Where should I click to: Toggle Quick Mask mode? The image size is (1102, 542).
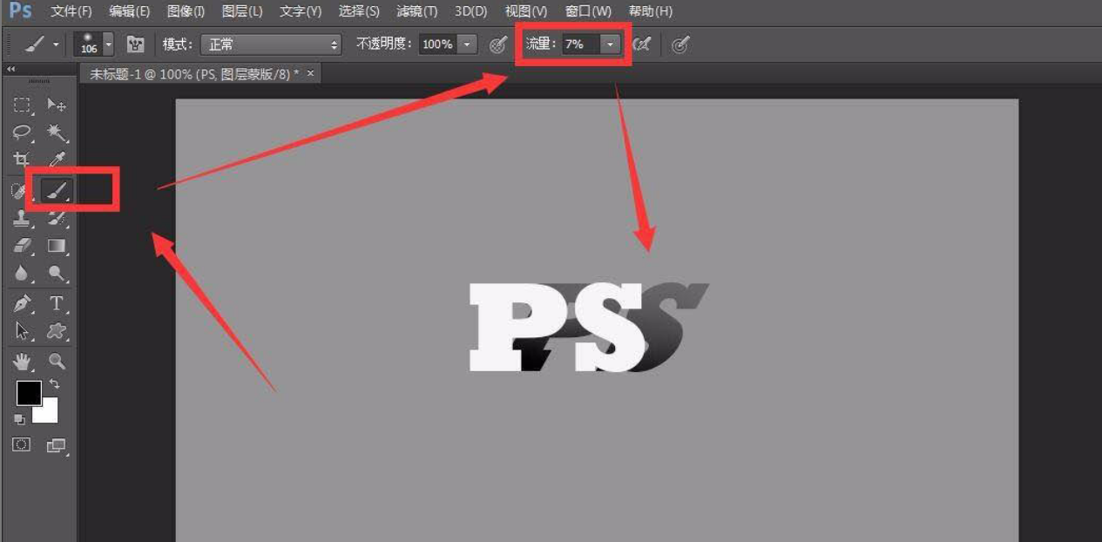pos(22,445)
